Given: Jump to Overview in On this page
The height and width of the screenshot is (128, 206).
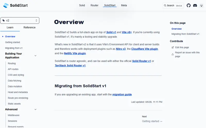Looking at the screenshot, I should tap(176, 29).
